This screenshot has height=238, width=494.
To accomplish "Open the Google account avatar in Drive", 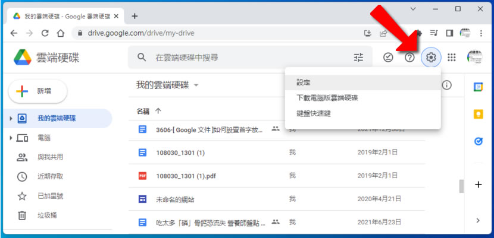I will coord(474,58).
